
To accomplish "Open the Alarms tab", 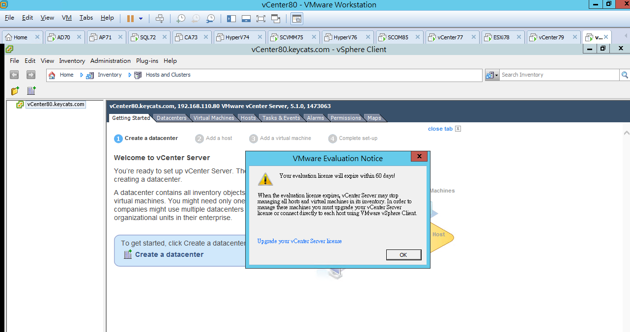I will (x=315, y=118).
